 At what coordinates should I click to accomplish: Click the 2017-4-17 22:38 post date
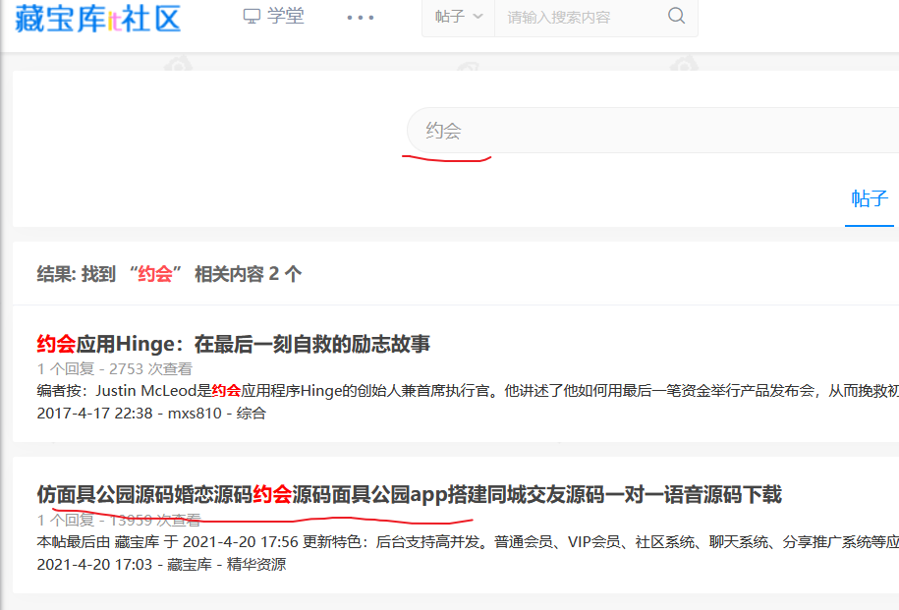pos(94,414)
